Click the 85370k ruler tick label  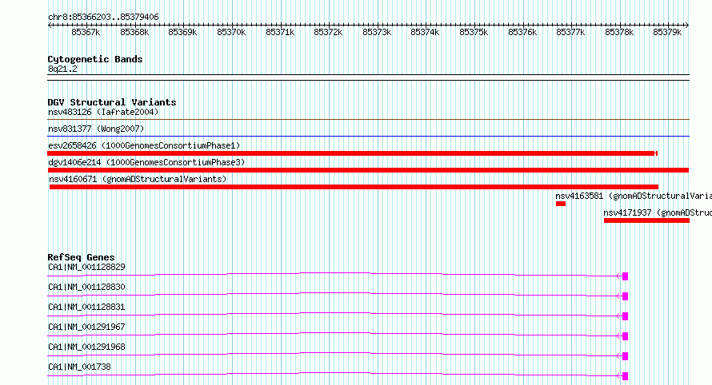pos(231,32)
